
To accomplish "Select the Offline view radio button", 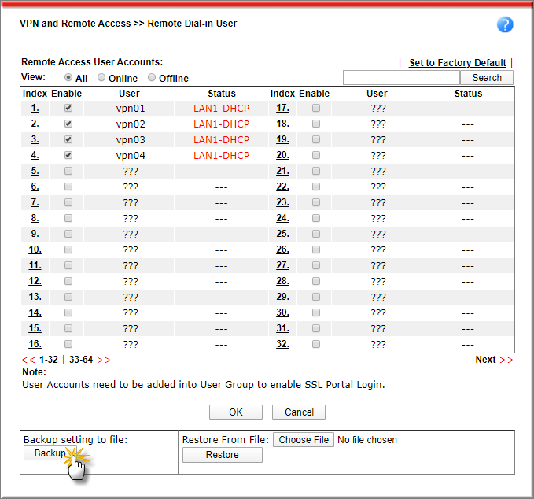I will [152, 77].
